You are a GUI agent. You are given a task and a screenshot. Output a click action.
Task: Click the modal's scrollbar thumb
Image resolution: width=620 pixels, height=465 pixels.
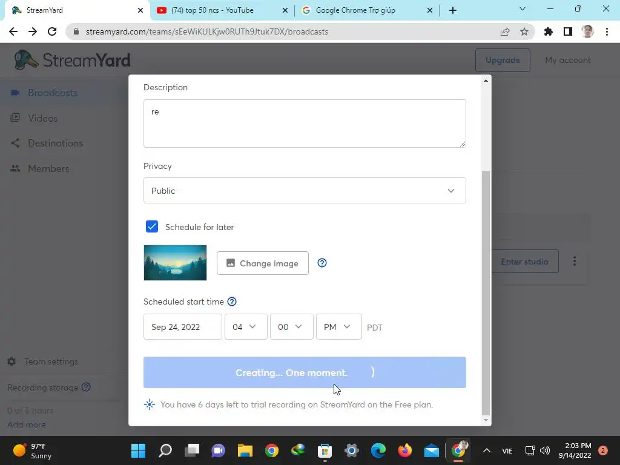486,292
